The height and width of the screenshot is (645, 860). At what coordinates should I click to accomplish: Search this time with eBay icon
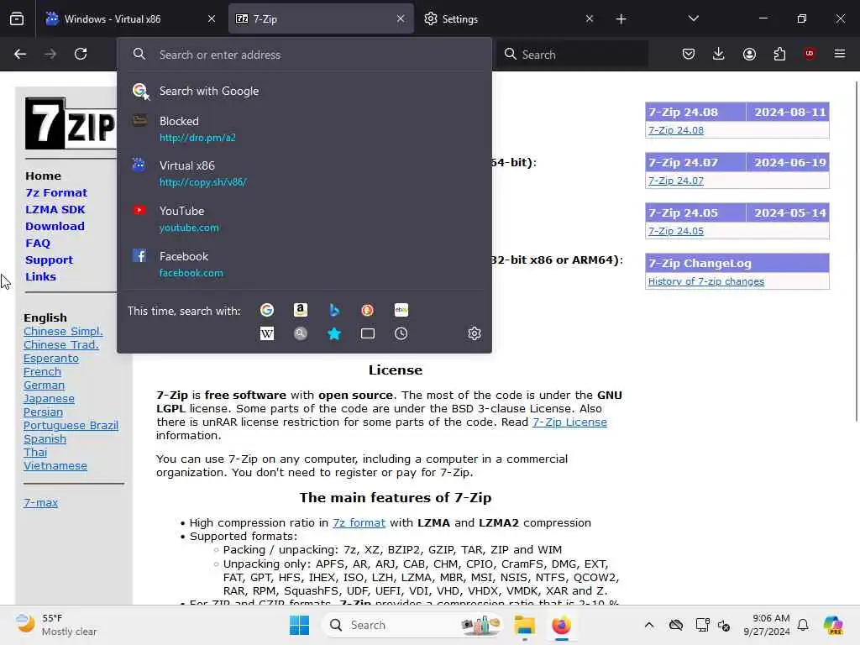401,311
